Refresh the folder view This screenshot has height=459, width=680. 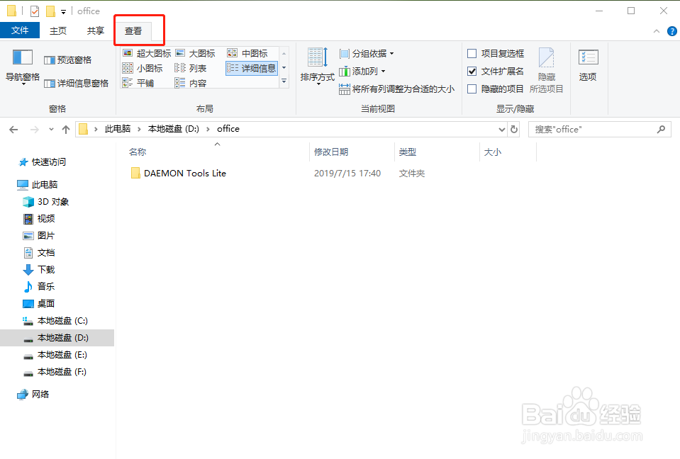[x=514, y=129]
